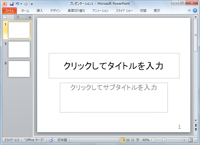Viewport: 200px width, 145px height.
Task: Click the spell check status icon
Action: click(51, 140)
